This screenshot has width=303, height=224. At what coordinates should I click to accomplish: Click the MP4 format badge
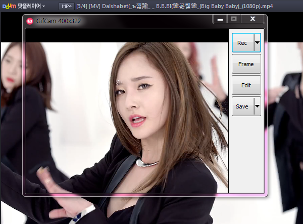point(66,6)
